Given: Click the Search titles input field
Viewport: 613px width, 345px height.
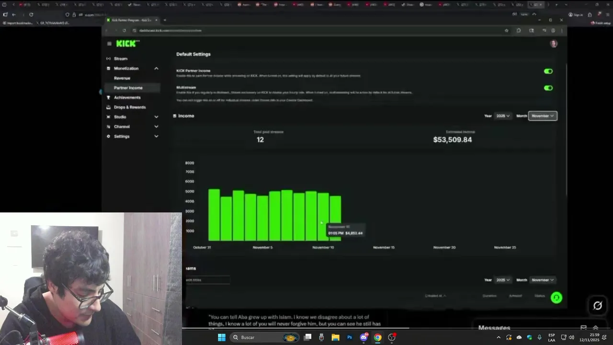Looking at the screenshot, I should coord(207,280).
